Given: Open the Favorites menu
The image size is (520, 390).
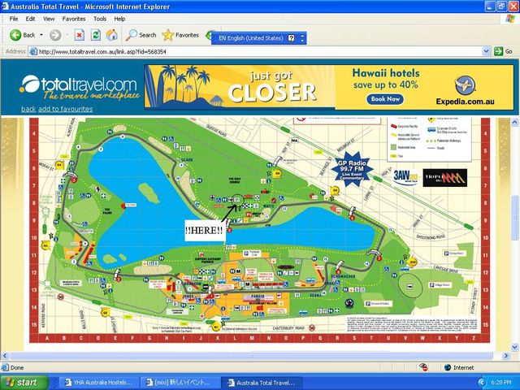Looking at the screenshot, I should click(74, 18).
